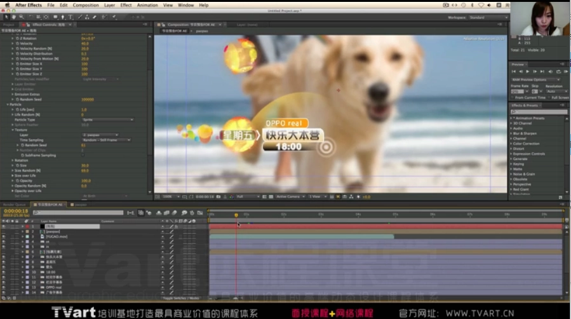Switch to the Render Queue tab
Screen dimensions: 571x319
15,205
